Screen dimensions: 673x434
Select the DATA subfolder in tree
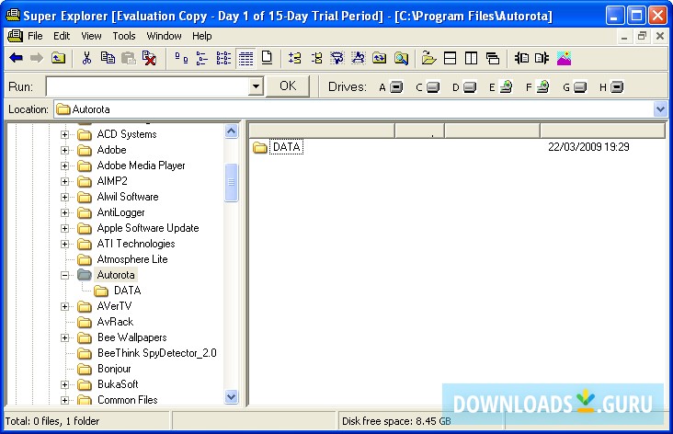coord(127,291)
